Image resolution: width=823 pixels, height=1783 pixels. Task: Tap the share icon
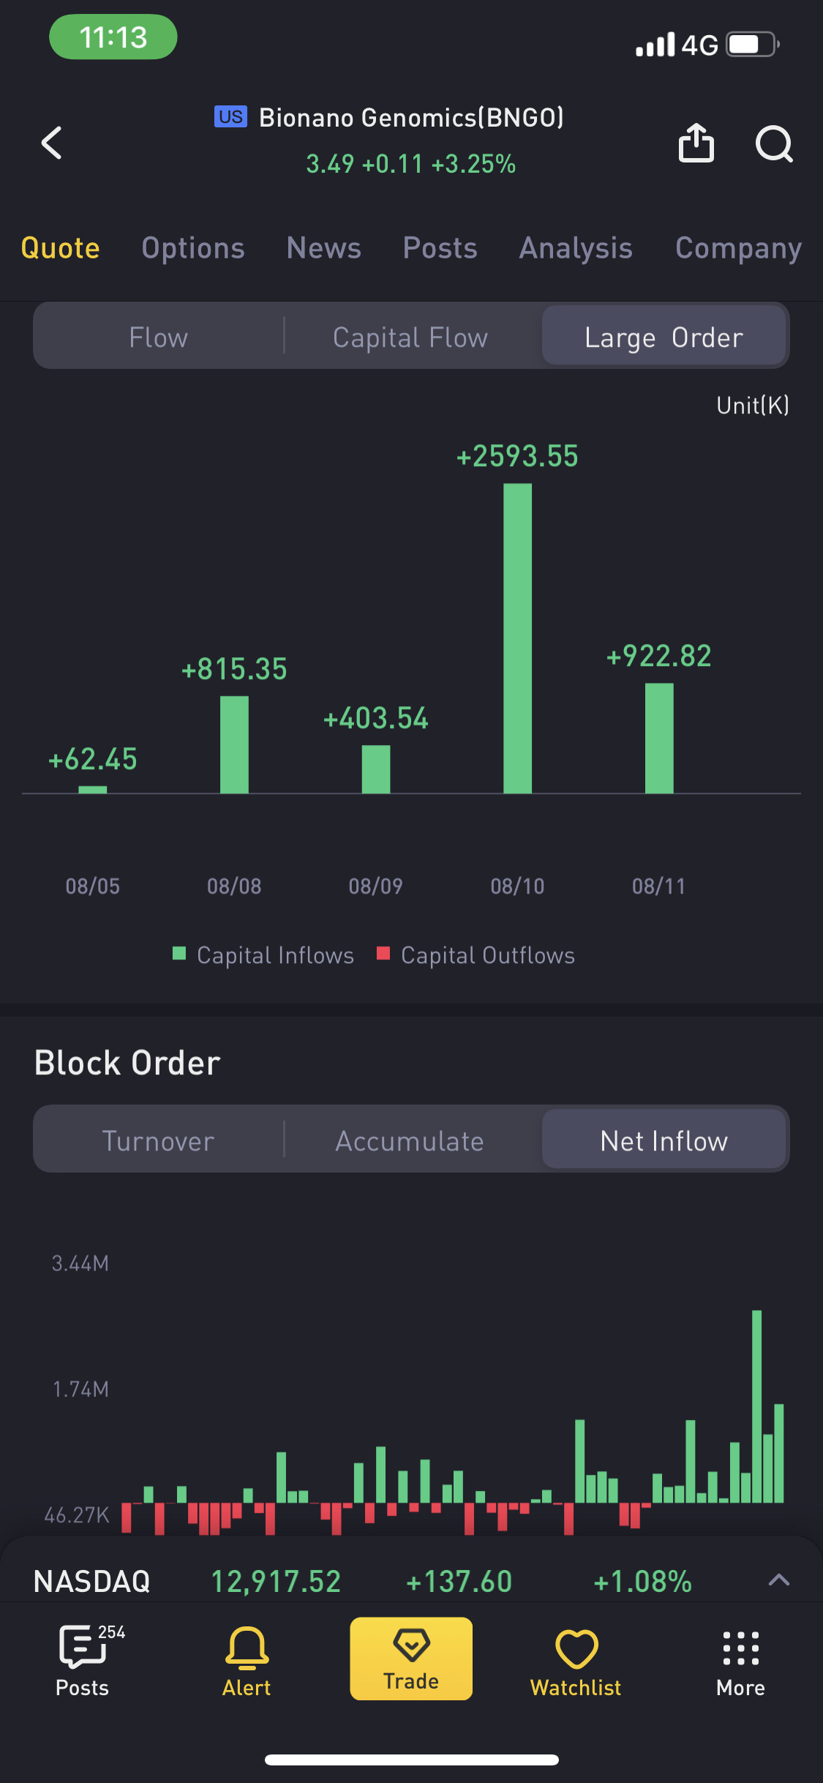(x=696, y=143)
